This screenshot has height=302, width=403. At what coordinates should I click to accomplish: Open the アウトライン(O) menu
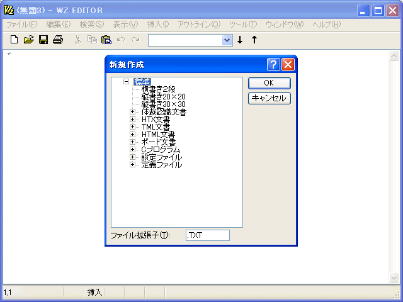coord(199,25)
